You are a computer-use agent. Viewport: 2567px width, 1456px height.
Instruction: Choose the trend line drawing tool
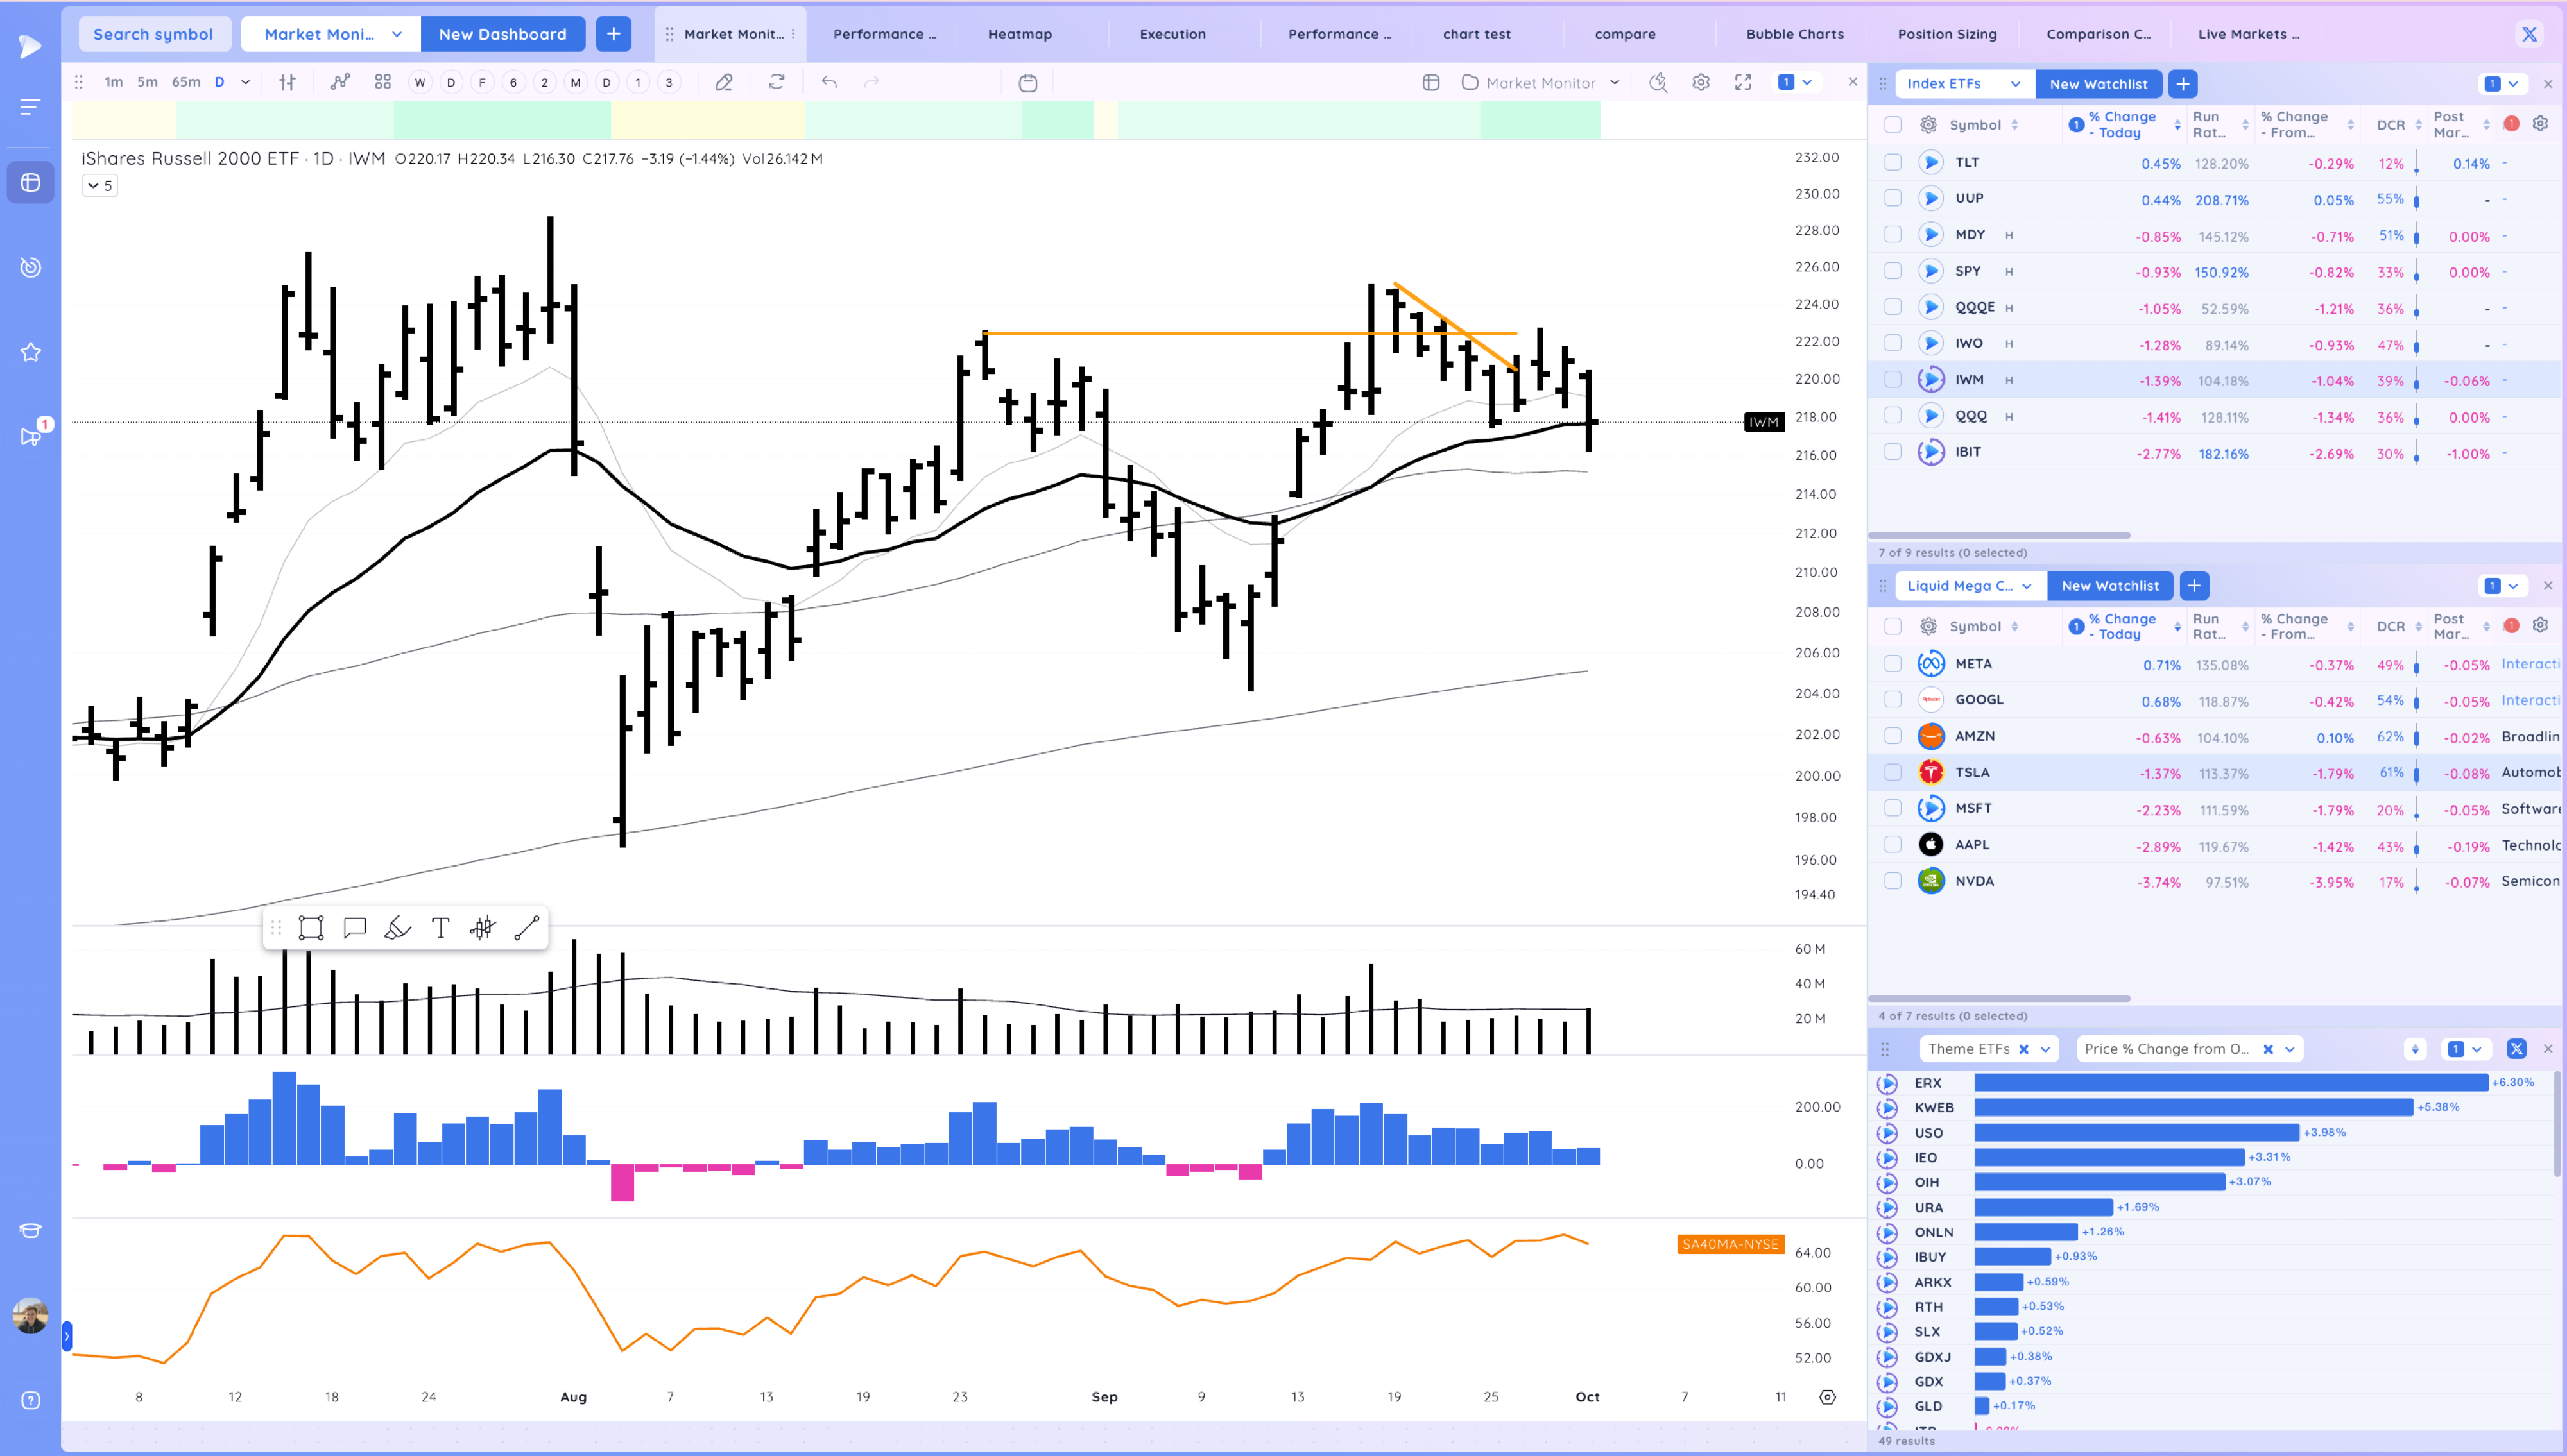tap(528, 928)
